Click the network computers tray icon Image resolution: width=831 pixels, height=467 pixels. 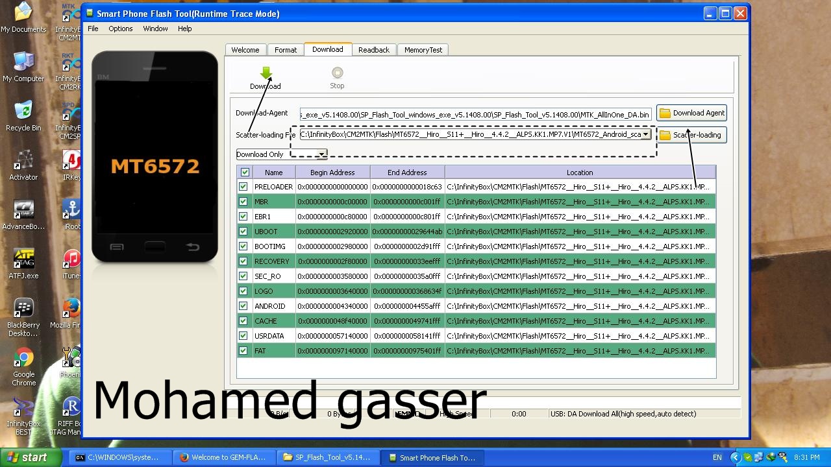tap(759, 457)
